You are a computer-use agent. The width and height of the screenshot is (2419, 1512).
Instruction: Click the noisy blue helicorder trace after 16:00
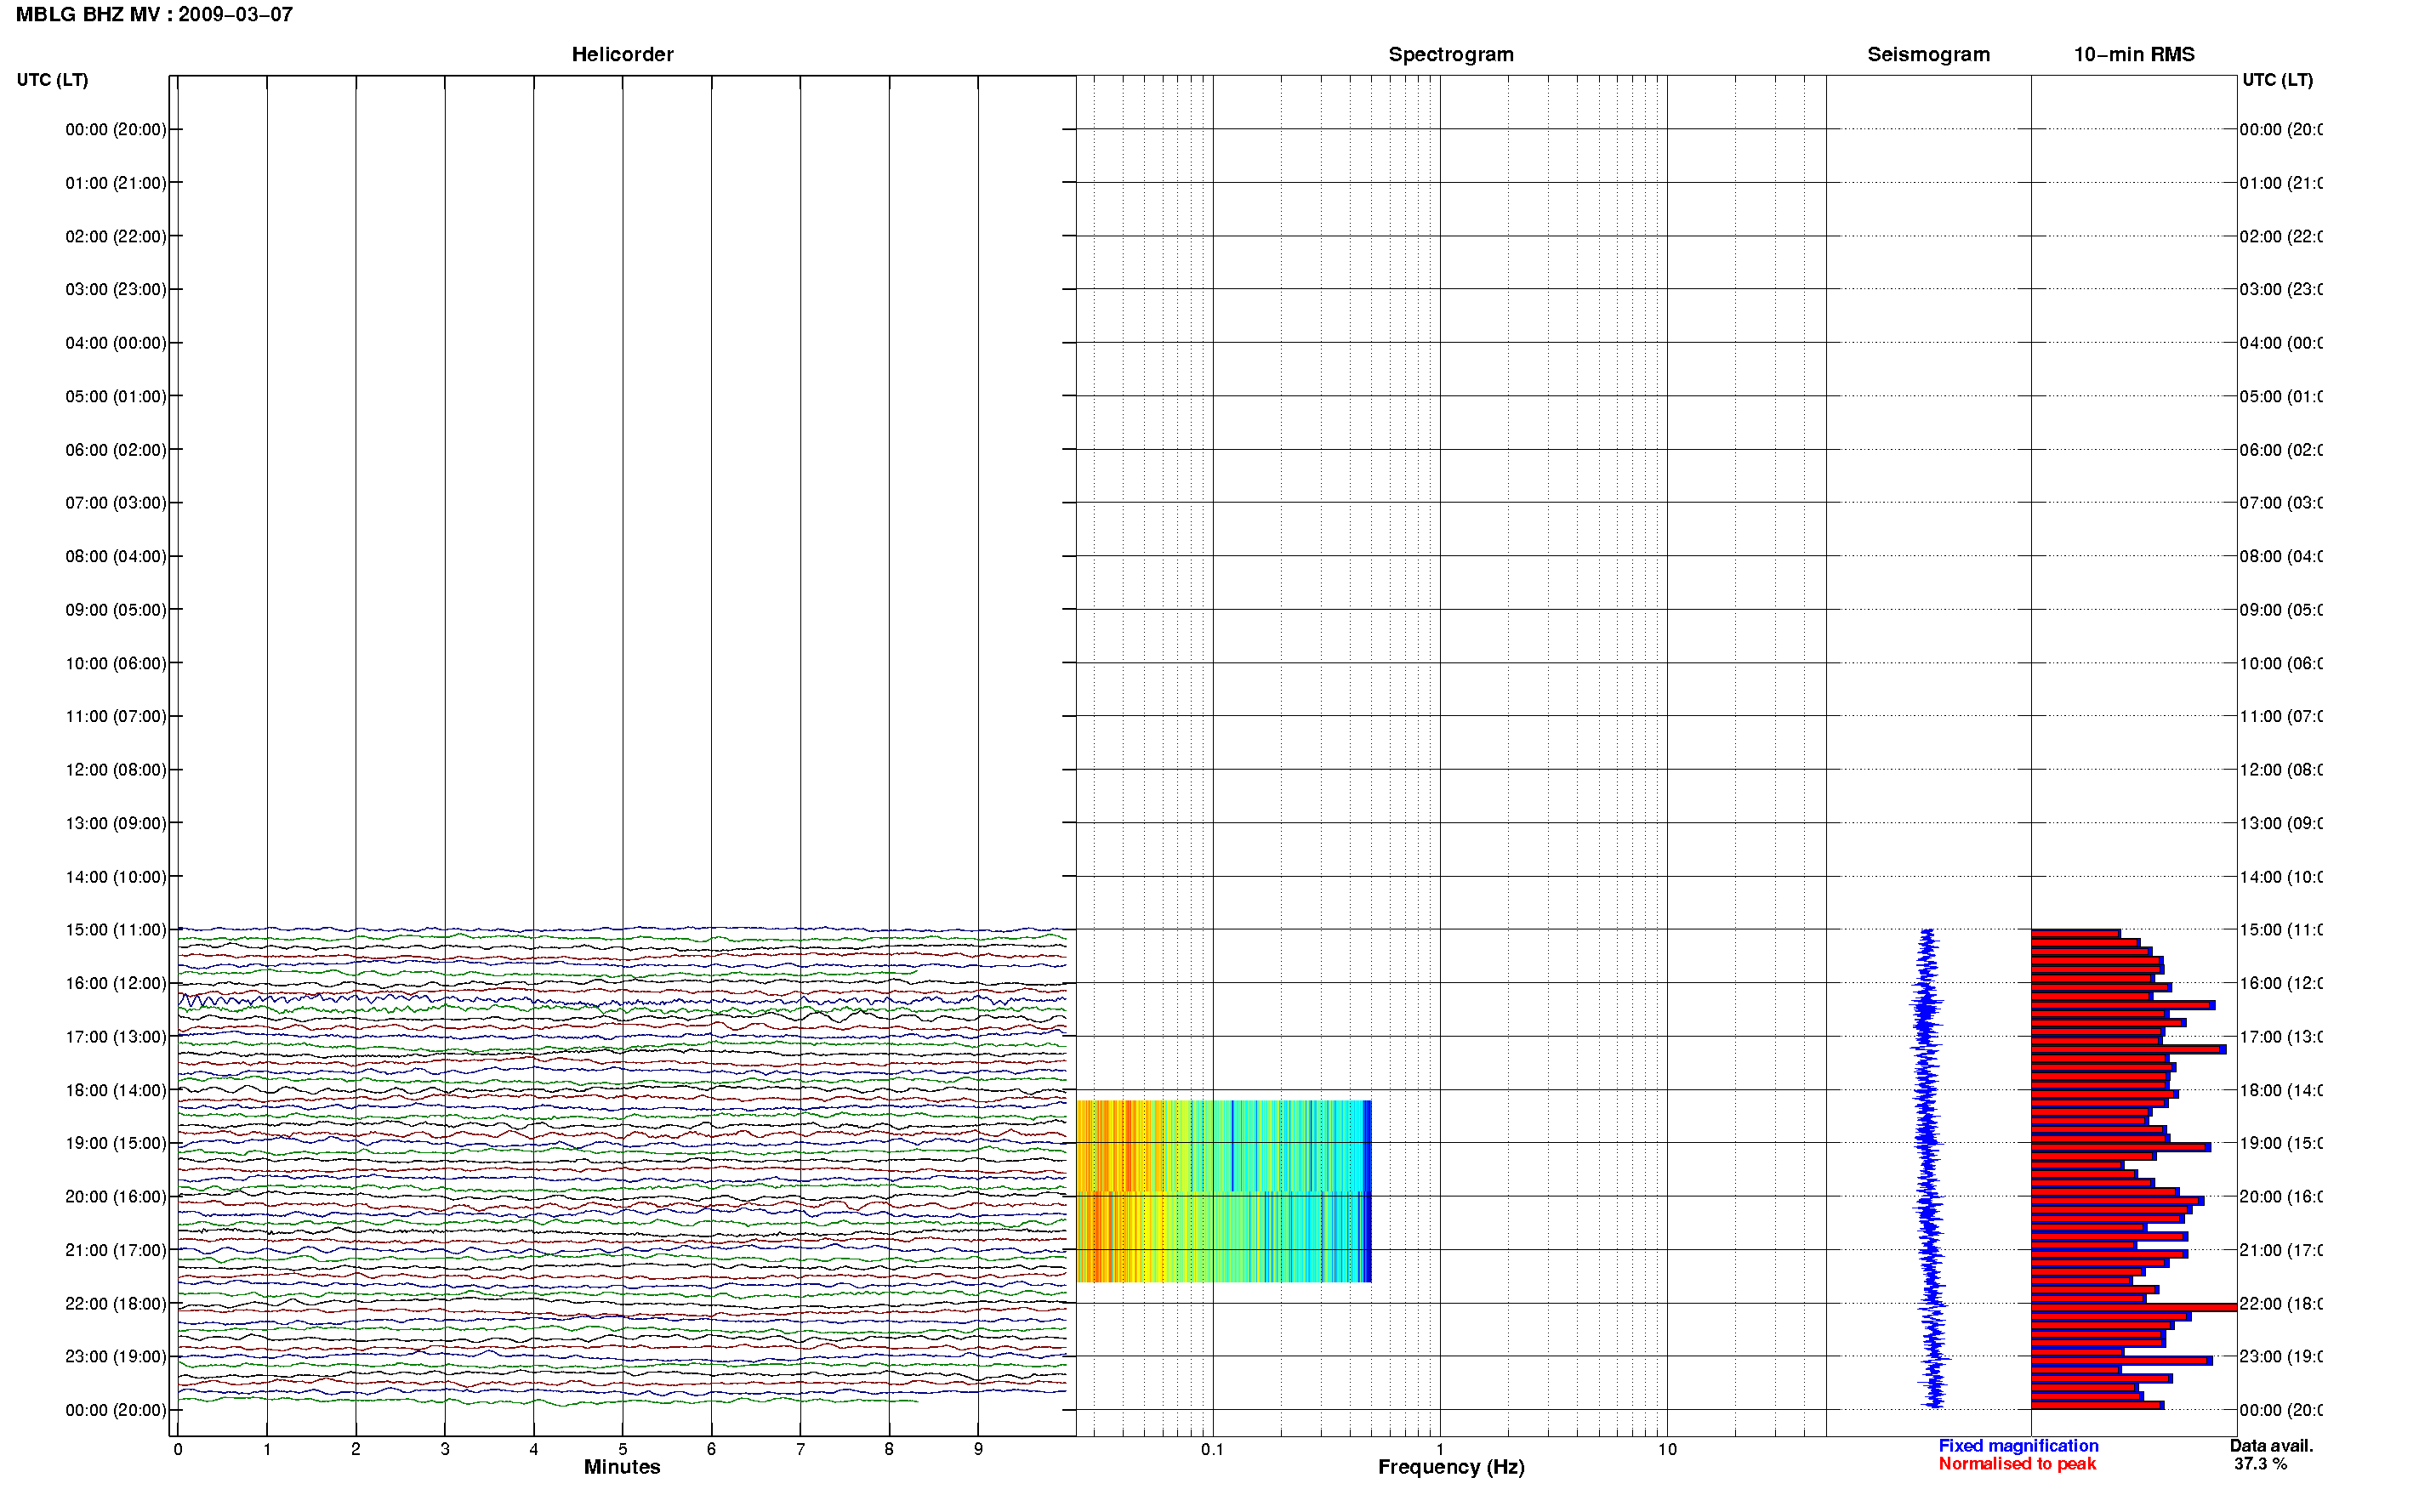point(622,1000)
